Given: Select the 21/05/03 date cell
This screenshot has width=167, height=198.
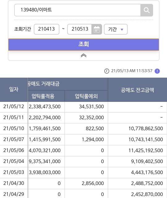Looking at the screenshot, I should [14, 172].
